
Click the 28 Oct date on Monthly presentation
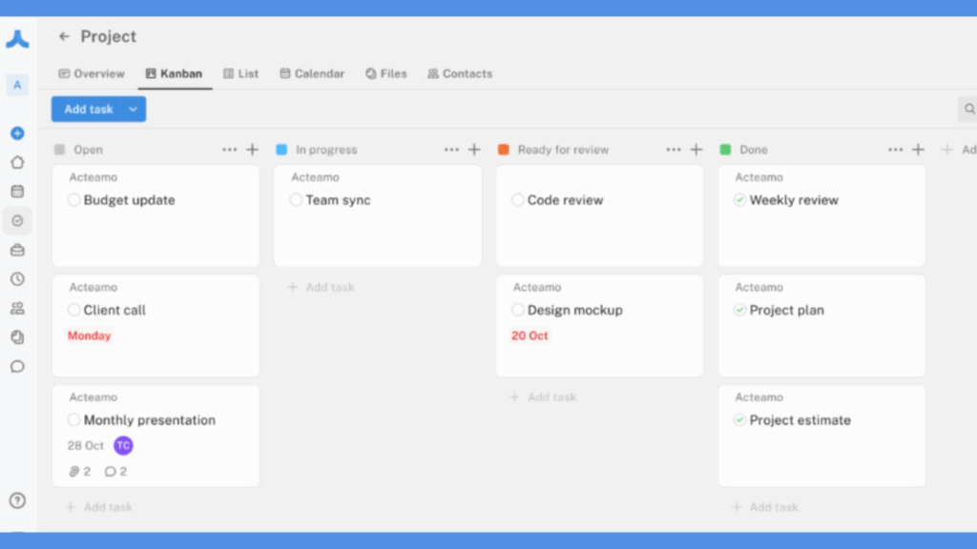click(x=85, y=446)
